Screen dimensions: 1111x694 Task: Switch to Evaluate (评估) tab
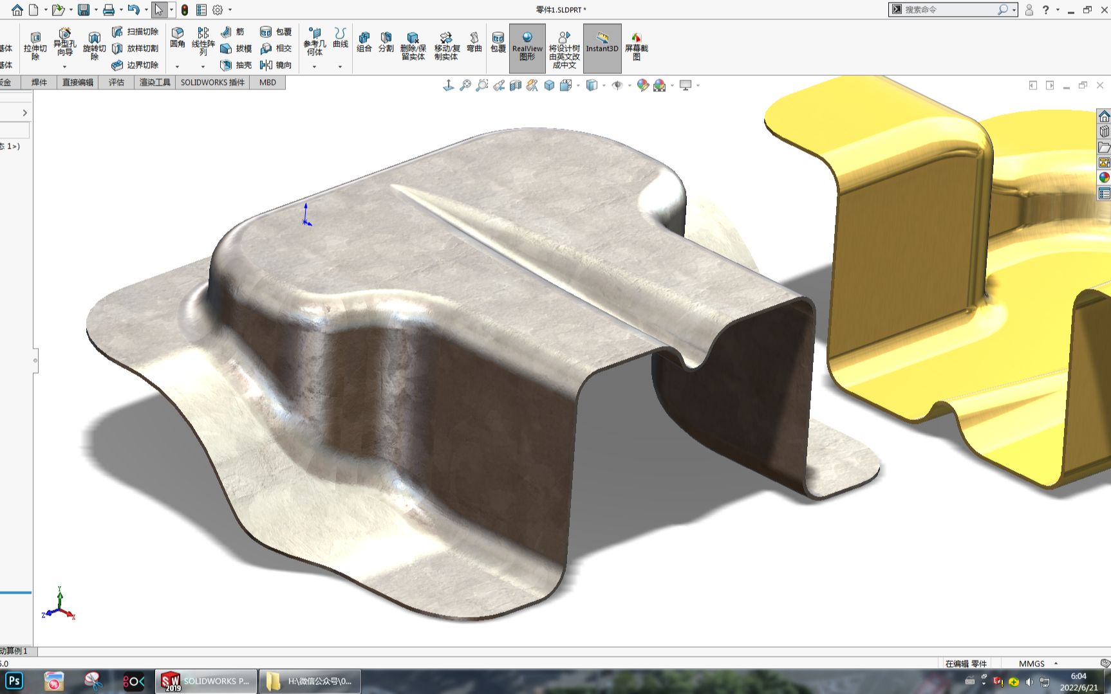coord(117,82)
